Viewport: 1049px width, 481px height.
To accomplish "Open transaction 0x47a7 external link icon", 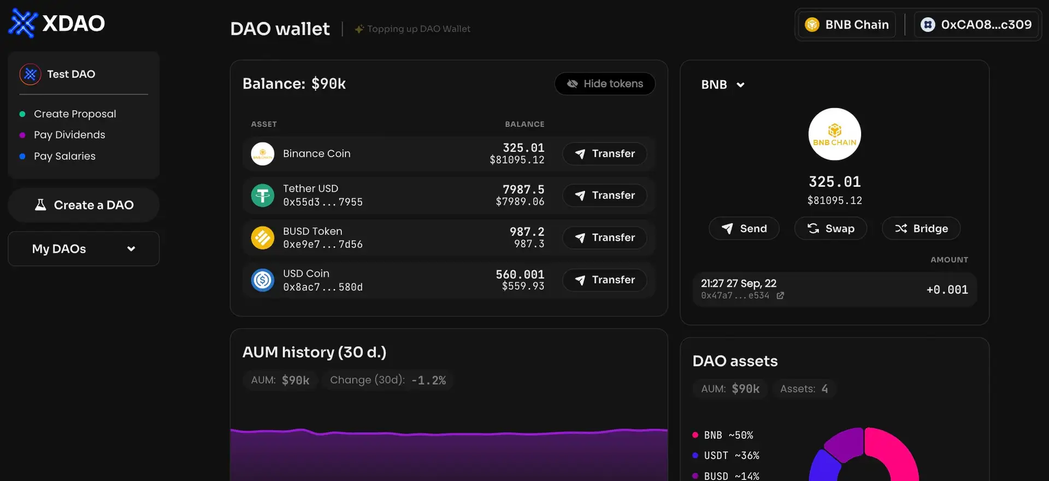I will (x=780, y=296).
